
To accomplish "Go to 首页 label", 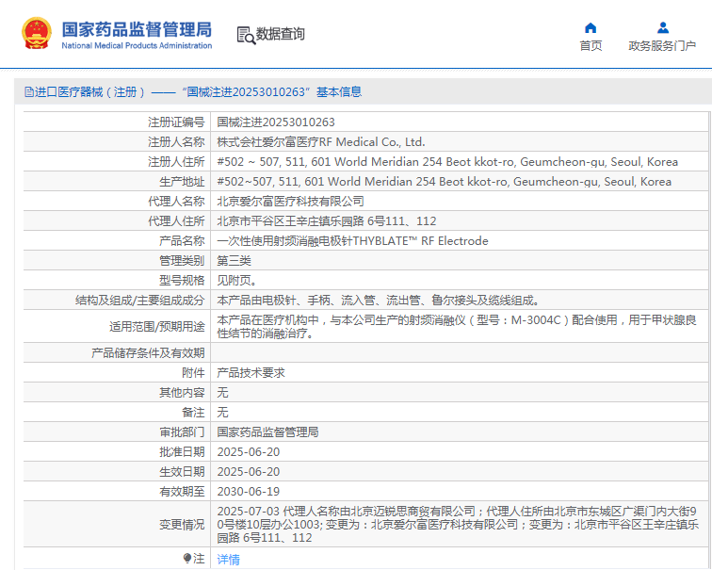I will point(591,46).
